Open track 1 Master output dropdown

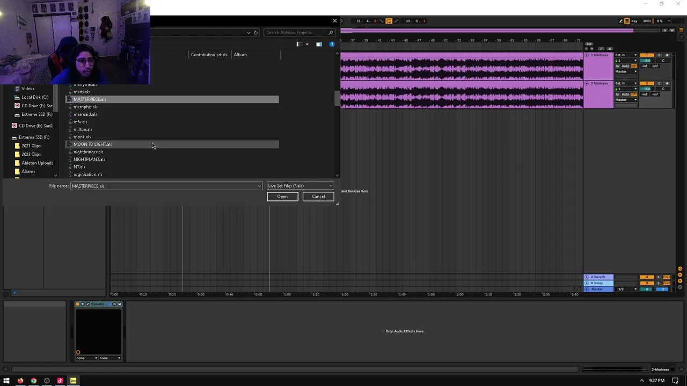626,71
